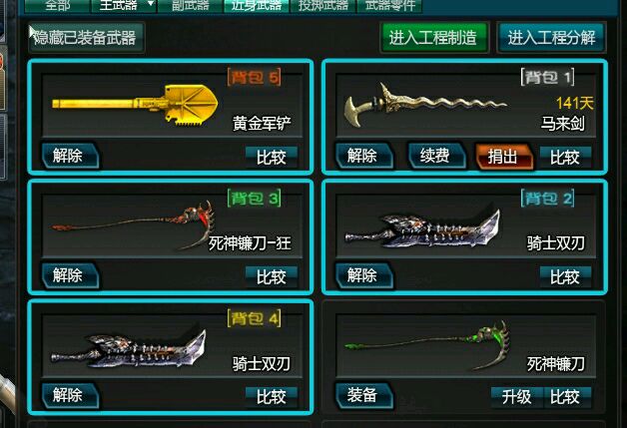Switch to 近身武器 tab
627x428 pixels.
pos(257,6)
